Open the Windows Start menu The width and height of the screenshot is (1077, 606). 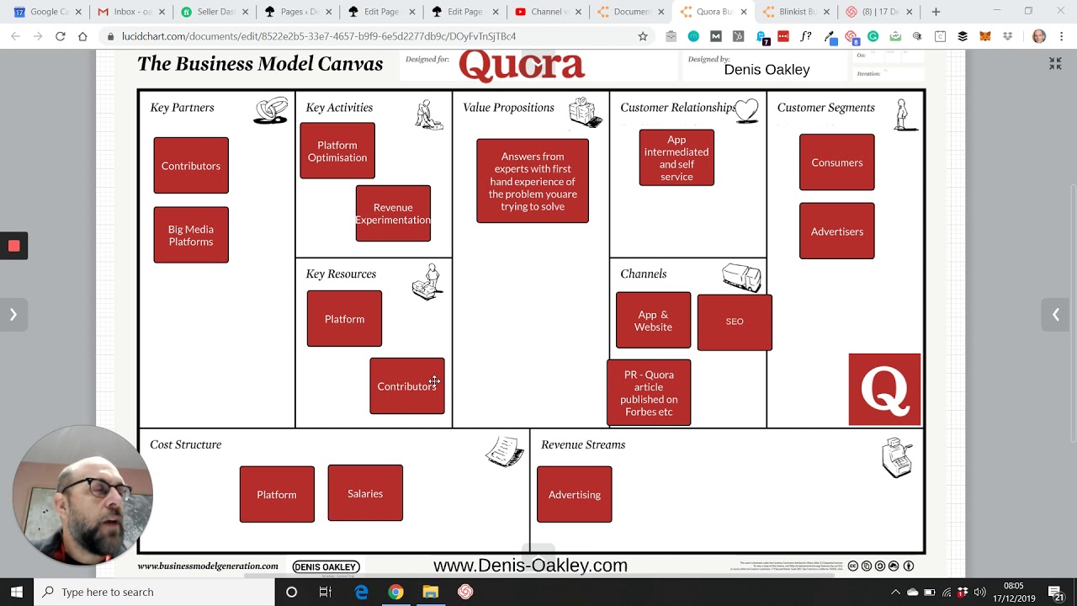[17, 592]
